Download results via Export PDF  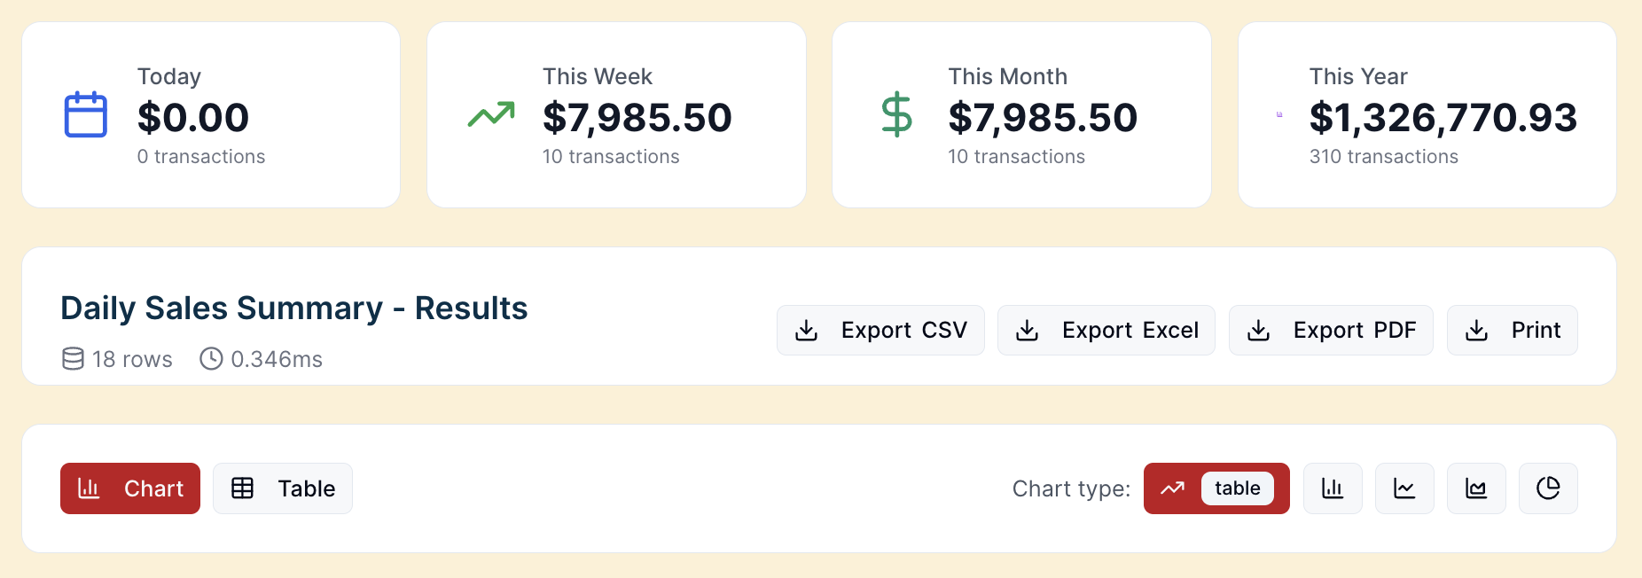click(x=1331, y=331)
